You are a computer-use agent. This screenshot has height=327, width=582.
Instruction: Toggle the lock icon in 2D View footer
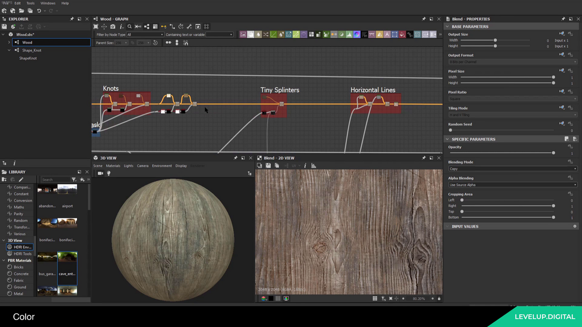click(439, 299)
